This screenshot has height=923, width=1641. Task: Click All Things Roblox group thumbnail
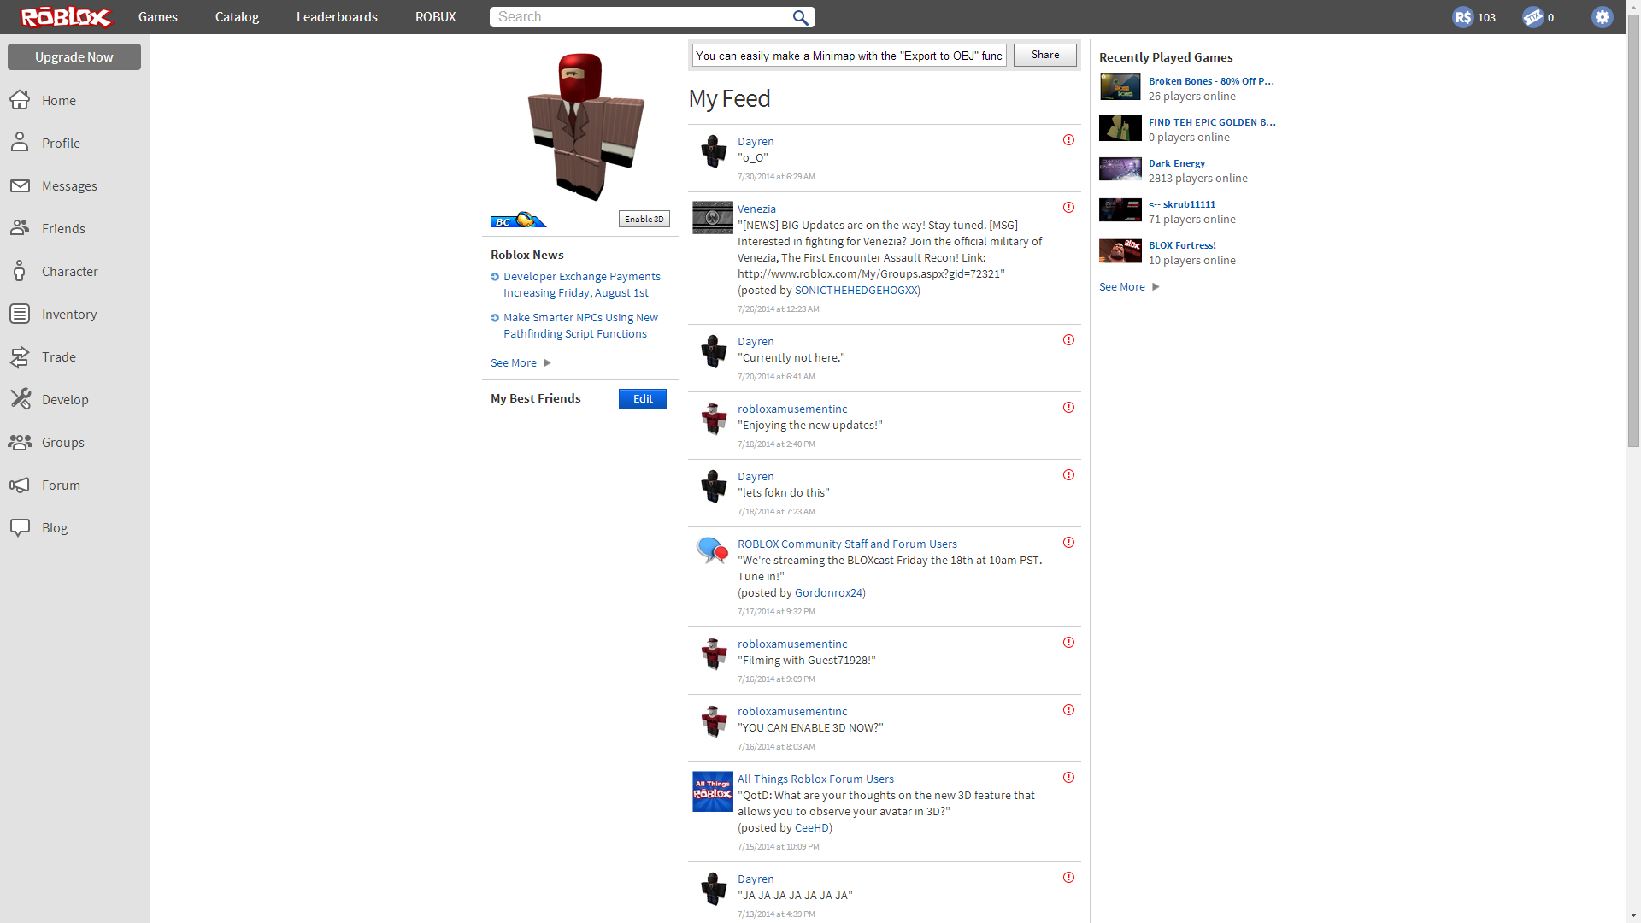point(713,791)
